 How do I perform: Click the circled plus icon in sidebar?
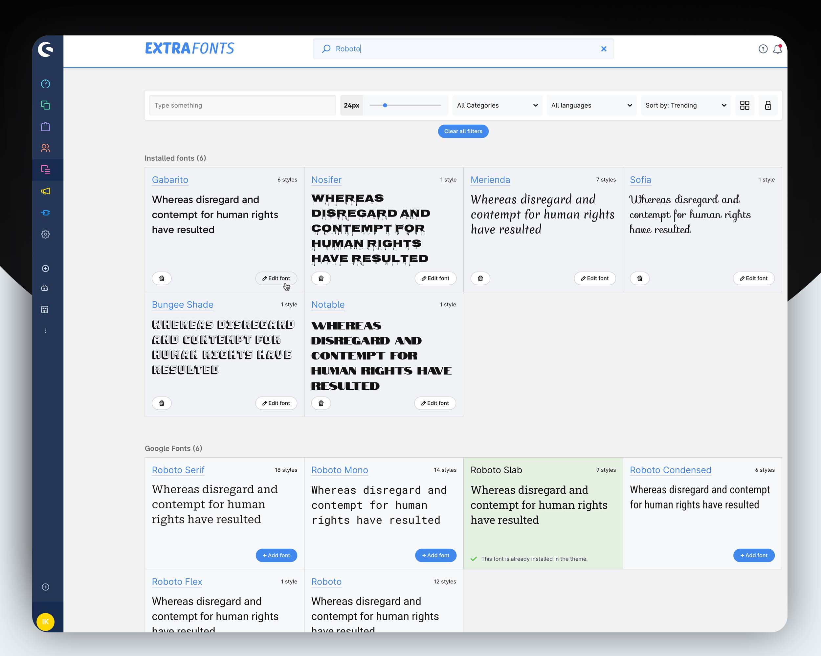(45, 269)
